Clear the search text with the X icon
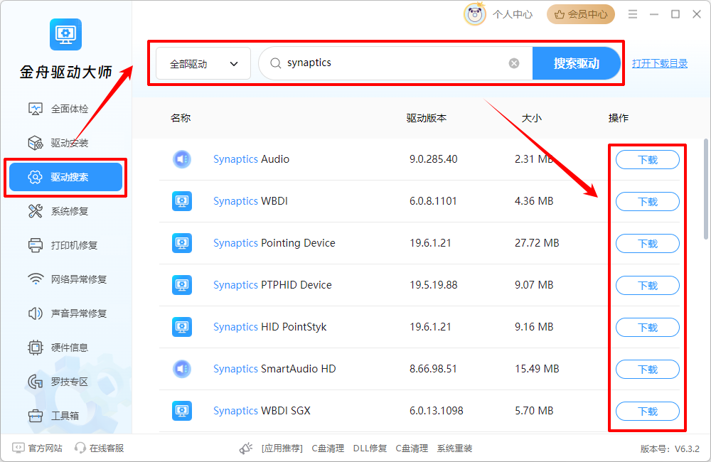Image resolution: width=711 pixels, height=462 pixels. [x=514, y=63]
